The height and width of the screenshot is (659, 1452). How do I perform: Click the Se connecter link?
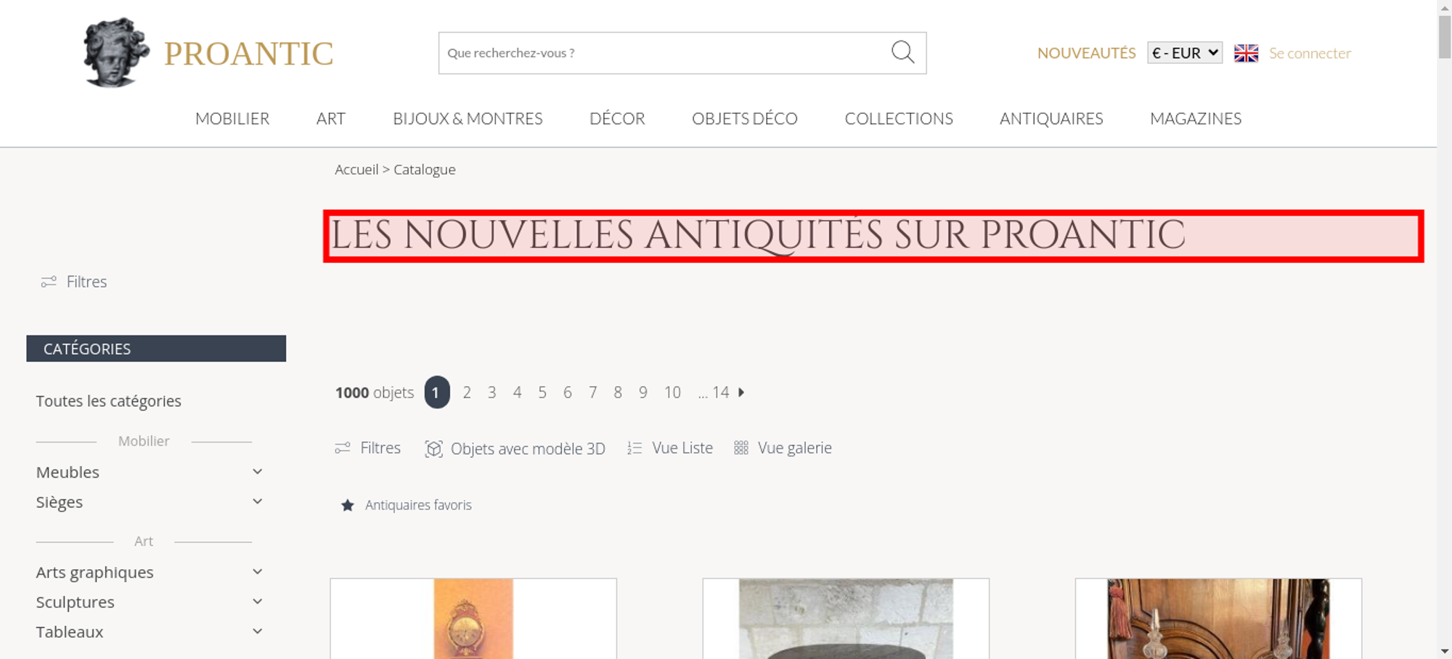click(x=1310, y=53)
